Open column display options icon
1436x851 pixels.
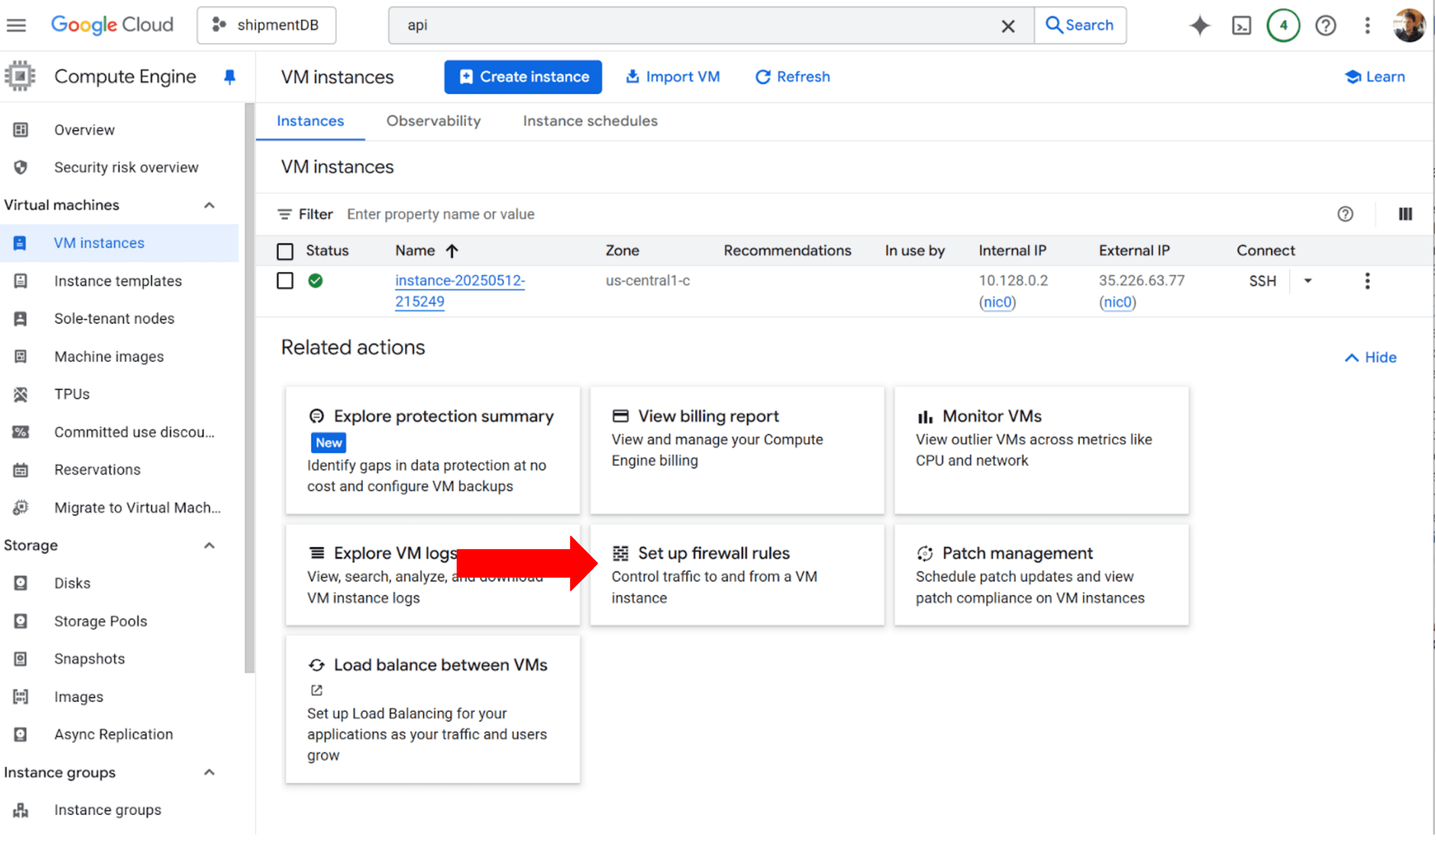point(1405,214)
